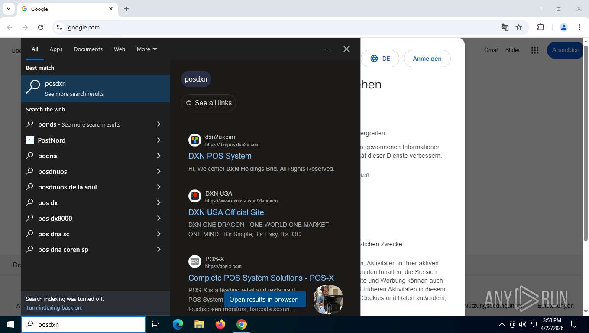Click the Turn indexing back on link
Screen dimensions: 589x333
point(54,307)
